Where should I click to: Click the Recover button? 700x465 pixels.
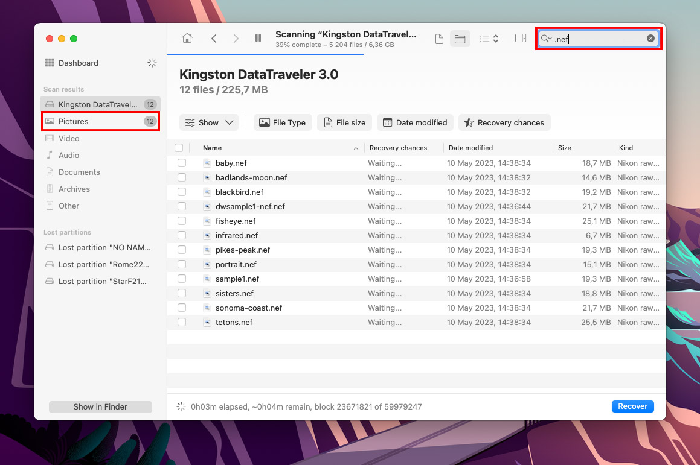click(632, 406)
